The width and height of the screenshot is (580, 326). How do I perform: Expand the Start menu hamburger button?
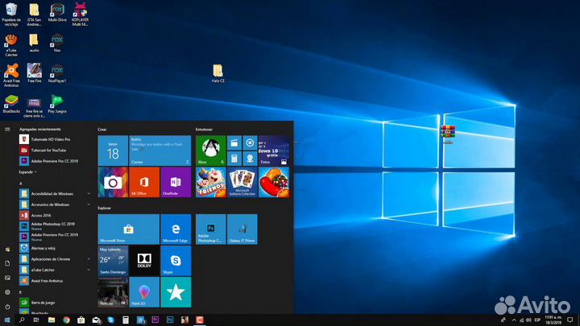7,130
